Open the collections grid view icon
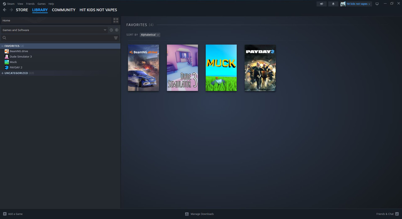Image resolution: width=402 pixels, height=219 pixels. click(116, 20)
